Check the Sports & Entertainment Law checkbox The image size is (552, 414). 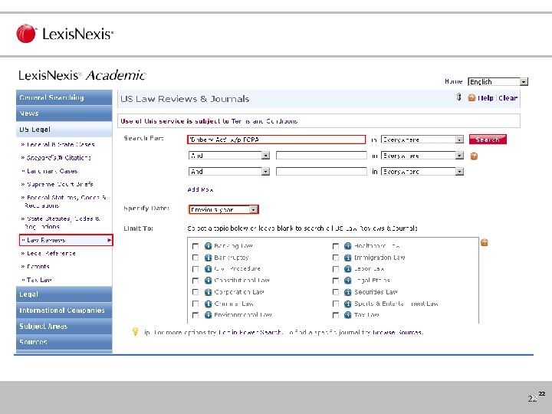(336, 304)
